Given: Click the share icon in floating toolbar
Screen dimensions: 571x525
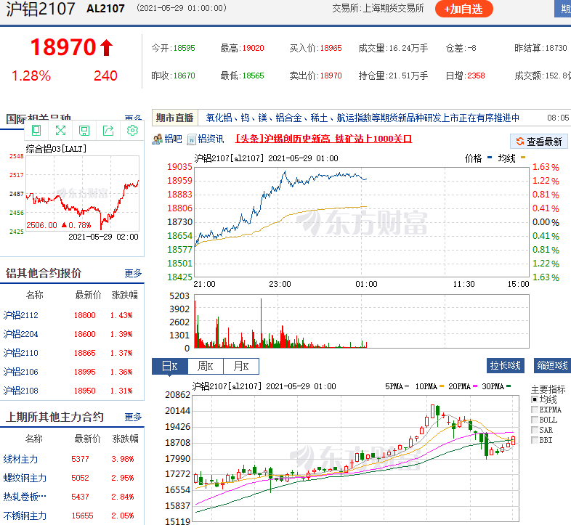Looking at the screenshot, I should pos(108,130).
